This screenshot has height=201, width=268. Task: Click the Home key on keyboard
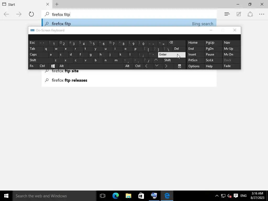196,43
